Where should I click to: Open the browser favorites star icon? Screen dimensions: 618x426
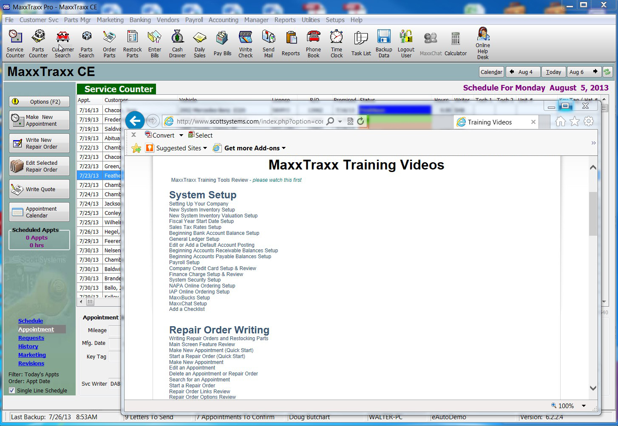[575, 122]
